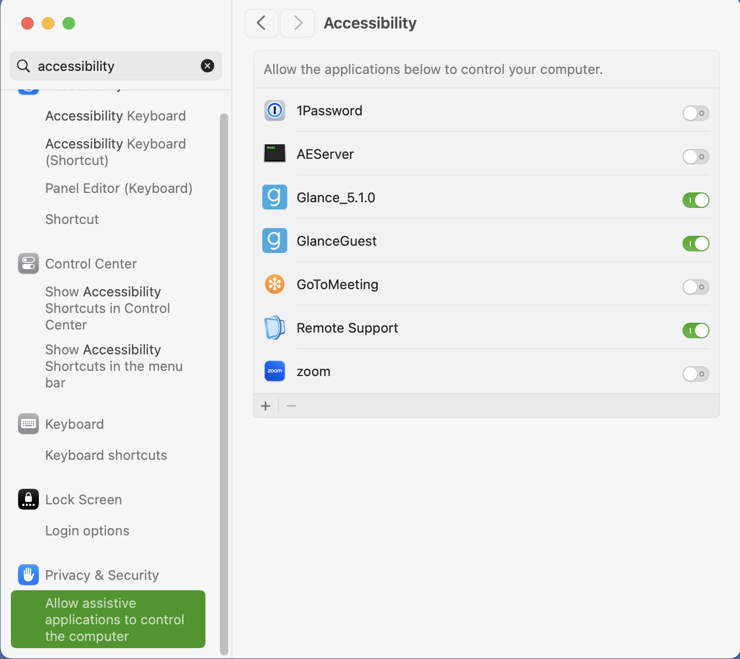Disable the Glance_5.1.0 toggle

[x=695, y=200]
